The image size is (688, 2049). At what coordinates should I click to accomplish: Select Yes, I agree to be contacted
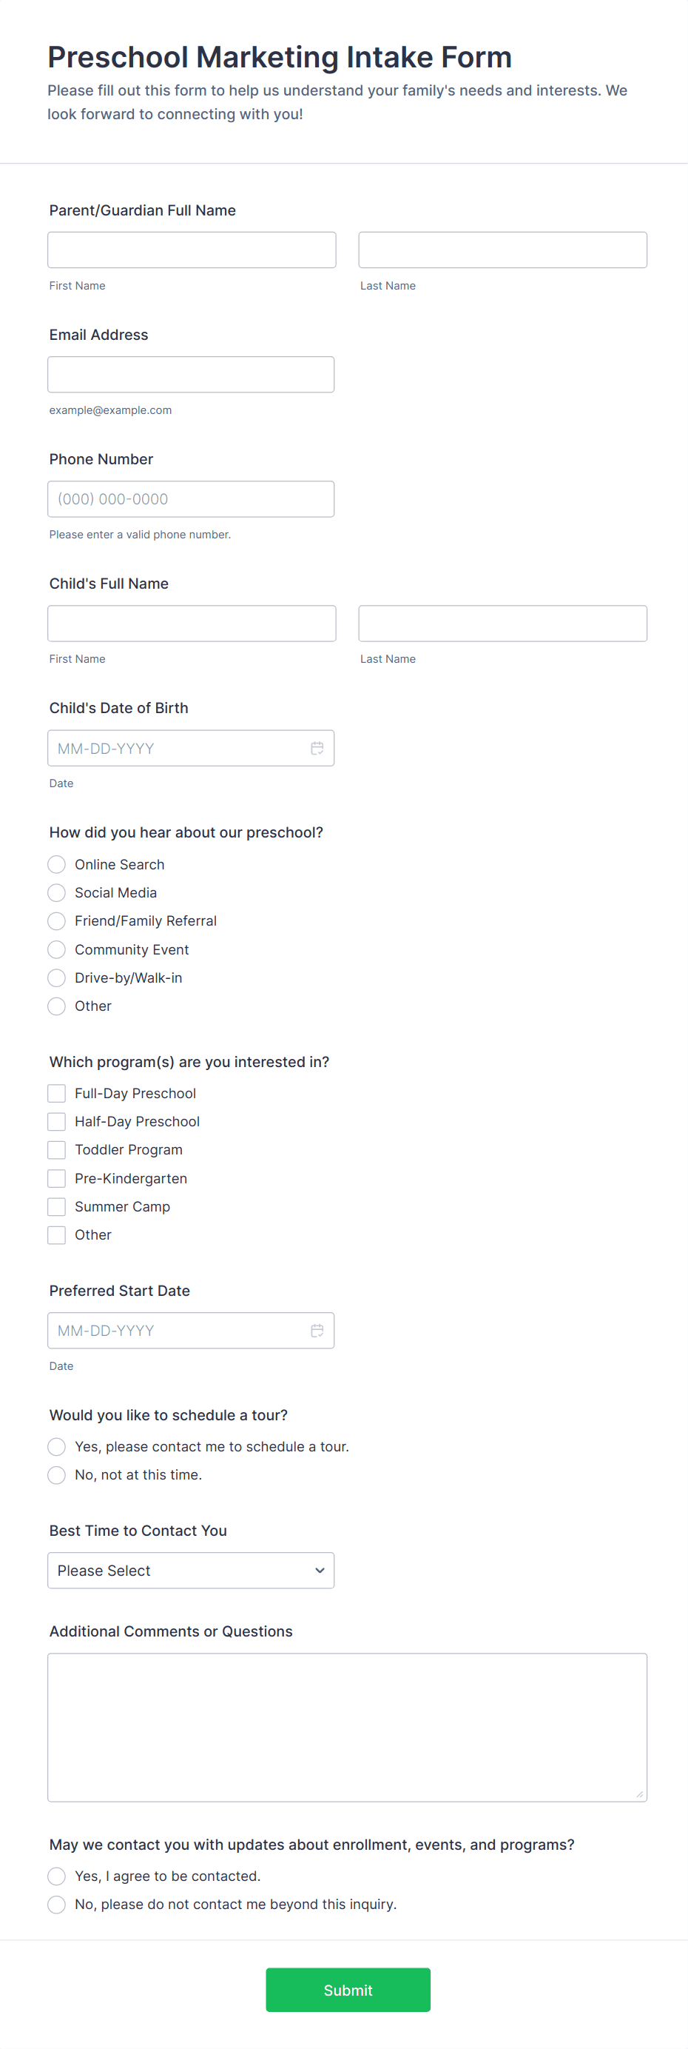56,1876
